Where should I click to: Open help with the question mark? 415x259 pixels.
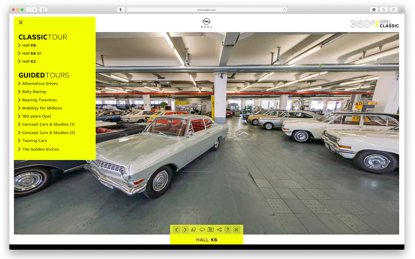[x=228, y=230]
